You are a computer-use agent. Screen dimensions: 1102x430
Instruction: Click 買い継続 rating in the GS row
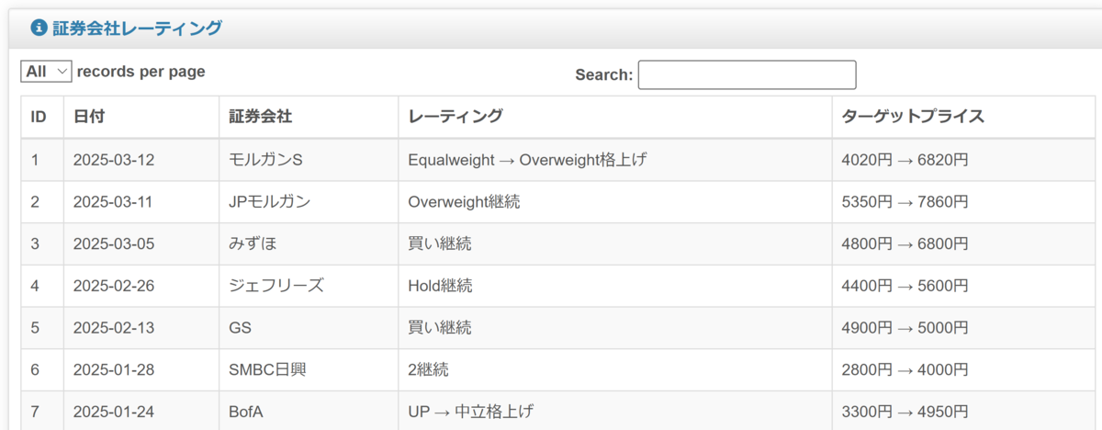click(x=615, y=328)
